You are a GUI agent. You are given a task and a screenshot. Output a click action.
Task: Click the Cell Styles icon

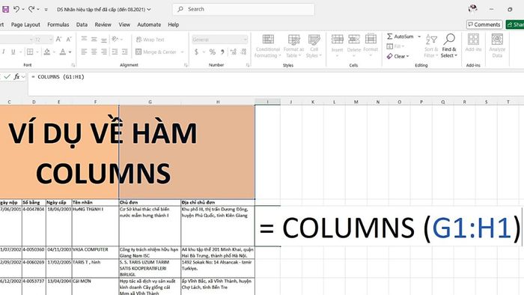point(314,40)
